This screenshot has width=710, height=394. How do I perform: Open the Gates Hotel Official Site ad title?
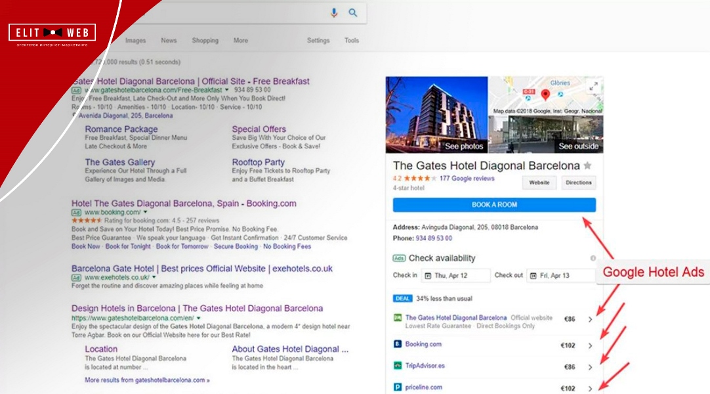pyautogui.click(x=191, y=81)
